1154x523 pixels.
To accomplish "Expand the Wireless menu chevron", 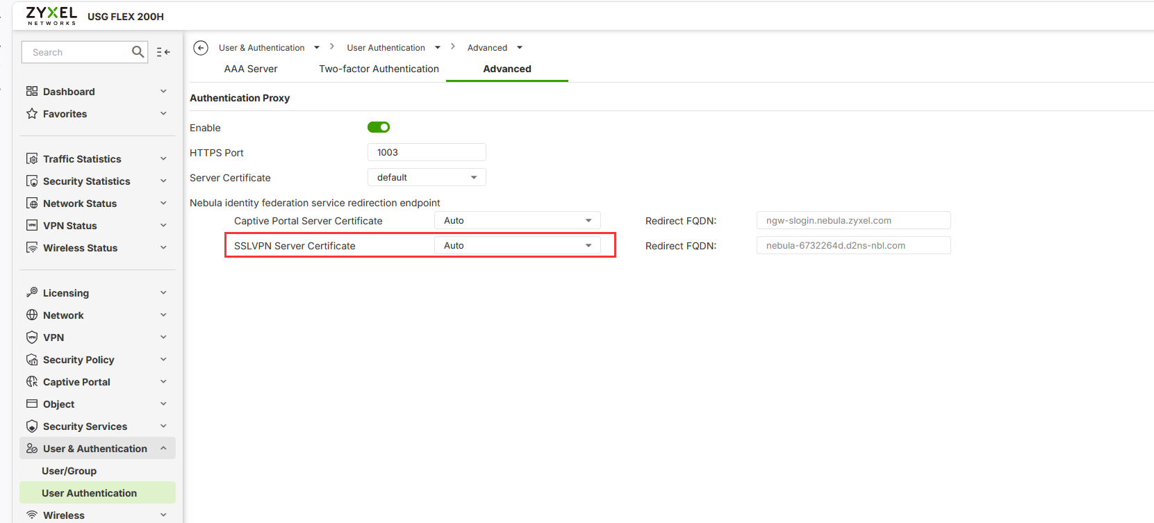I will point(163,515).
